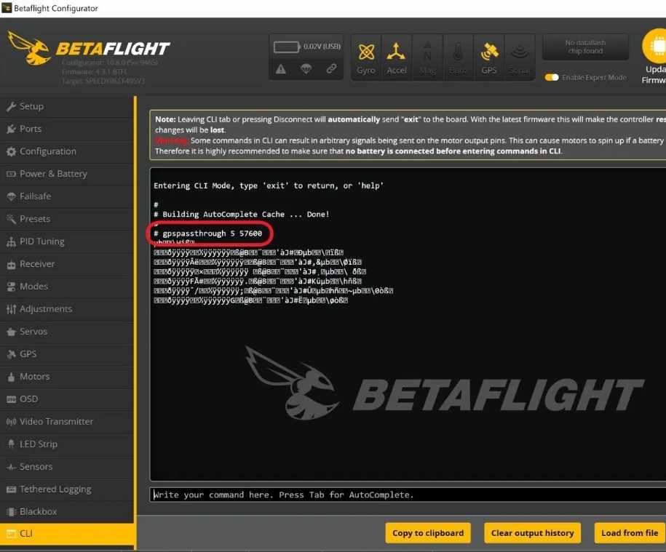This screenshot has height=552, width=666.
Task: Open Power & Battery tab
Action: 67,174
